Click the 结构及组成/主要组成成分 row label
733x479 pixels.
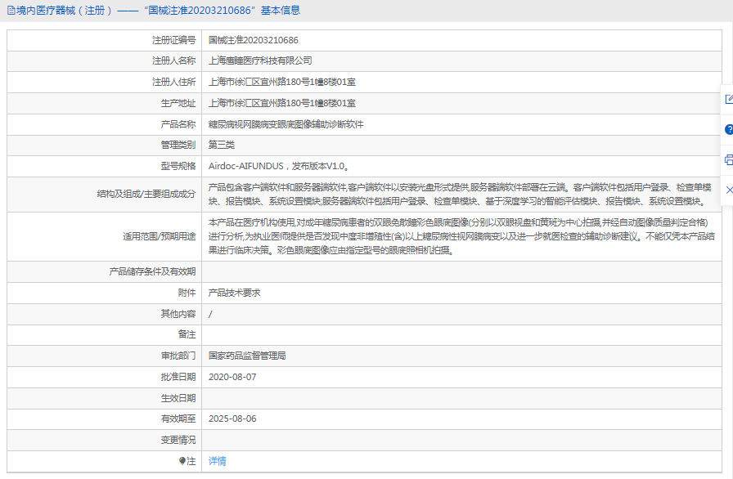[146, 195]
